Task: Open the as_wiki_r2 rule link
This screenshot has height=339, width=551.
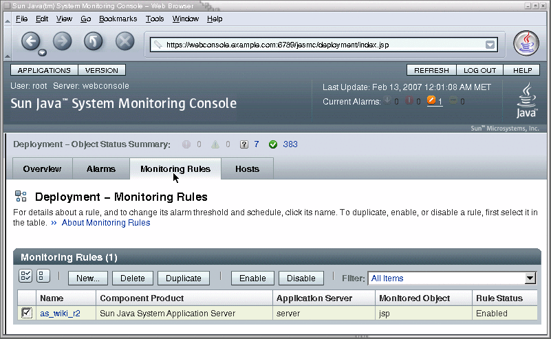Action: (x=60, y=314)
